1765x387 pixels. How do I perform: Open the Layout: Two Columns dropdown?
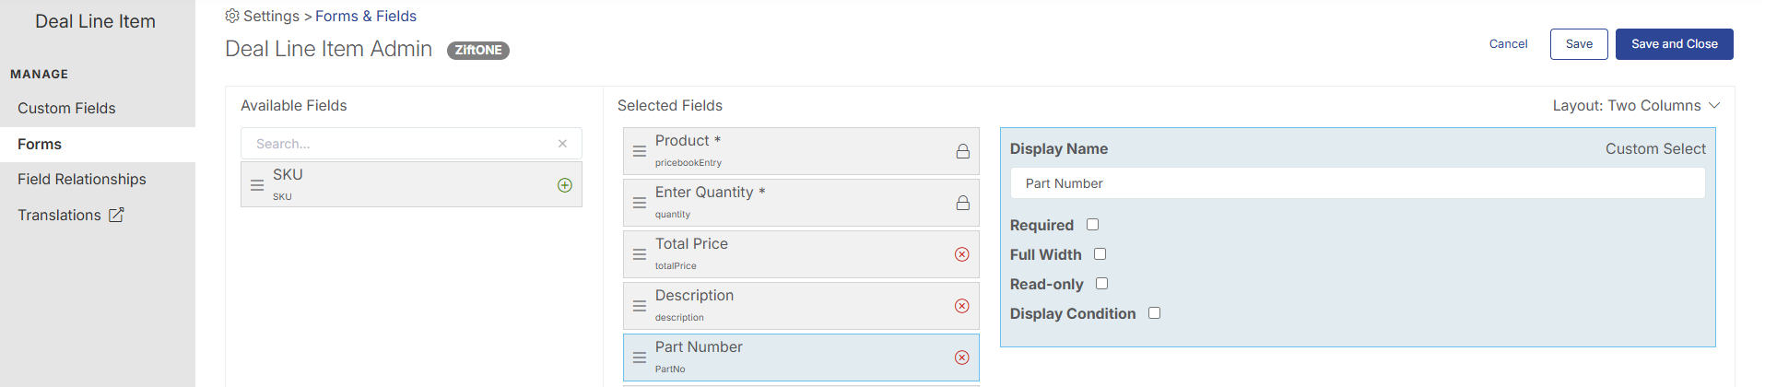tap(1636, 106)
